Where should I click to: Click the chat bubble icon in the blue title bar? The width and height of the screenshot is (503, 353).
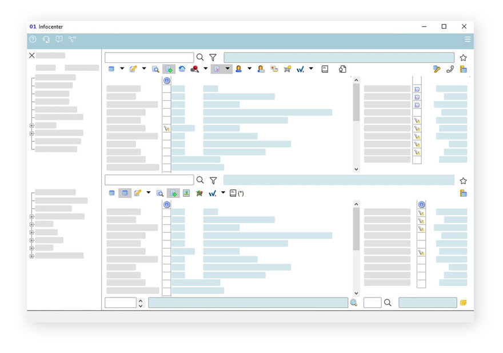pyautogui.click(x=59, y=39)
